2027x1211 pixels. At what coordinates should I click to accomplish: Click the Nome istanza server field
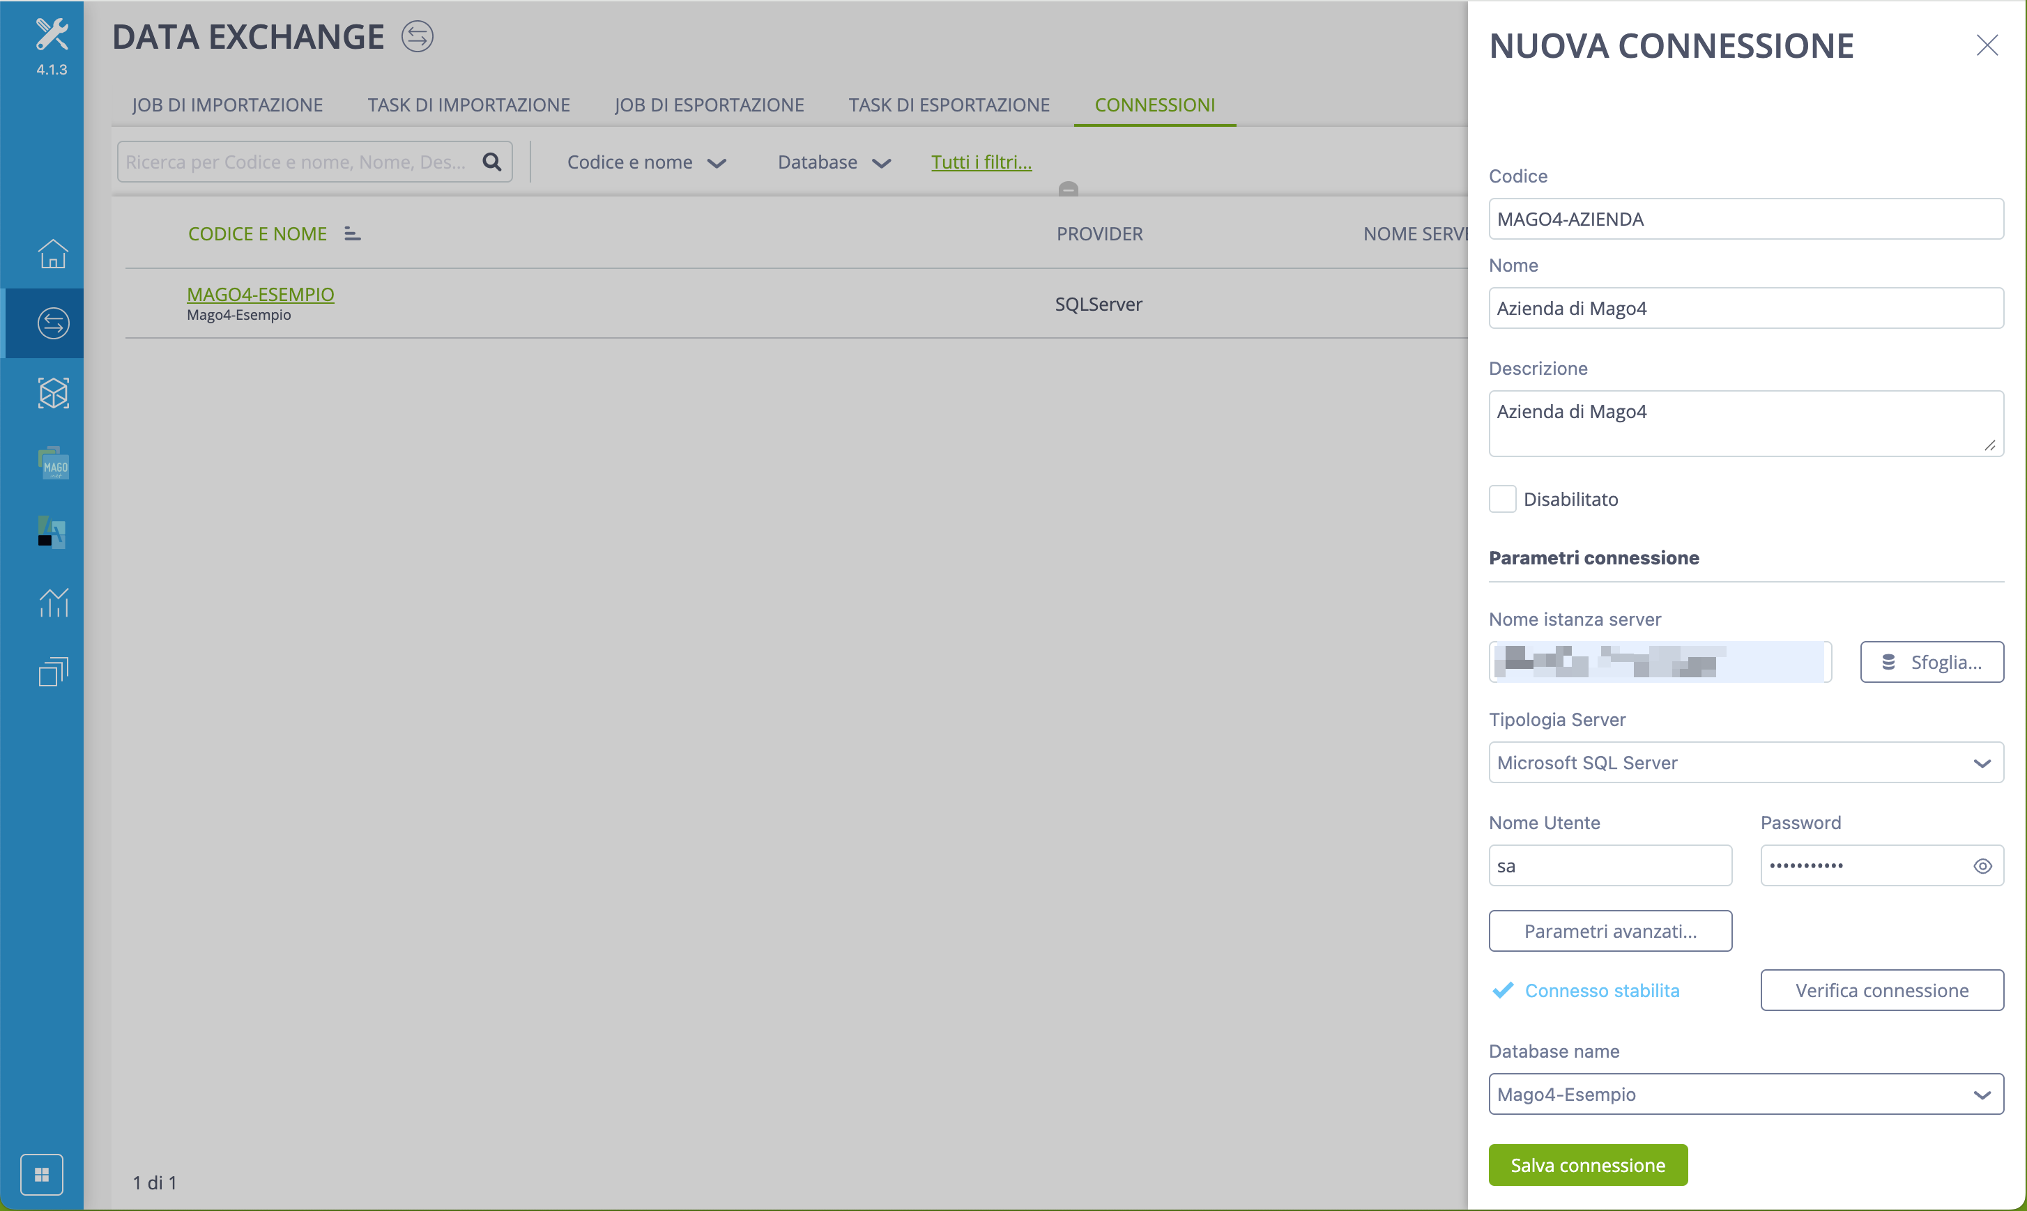(1660, 662)
